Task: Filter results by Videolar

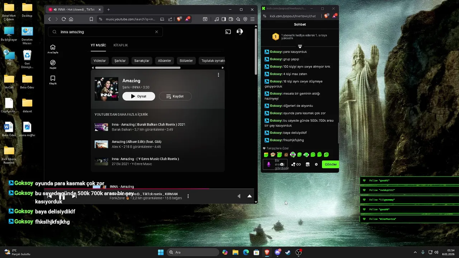Action: point(100,61)
